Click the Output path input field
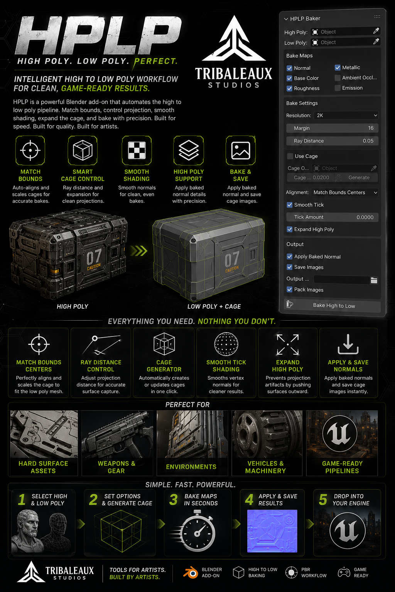The image size is (395, 592). pos(342,279)
